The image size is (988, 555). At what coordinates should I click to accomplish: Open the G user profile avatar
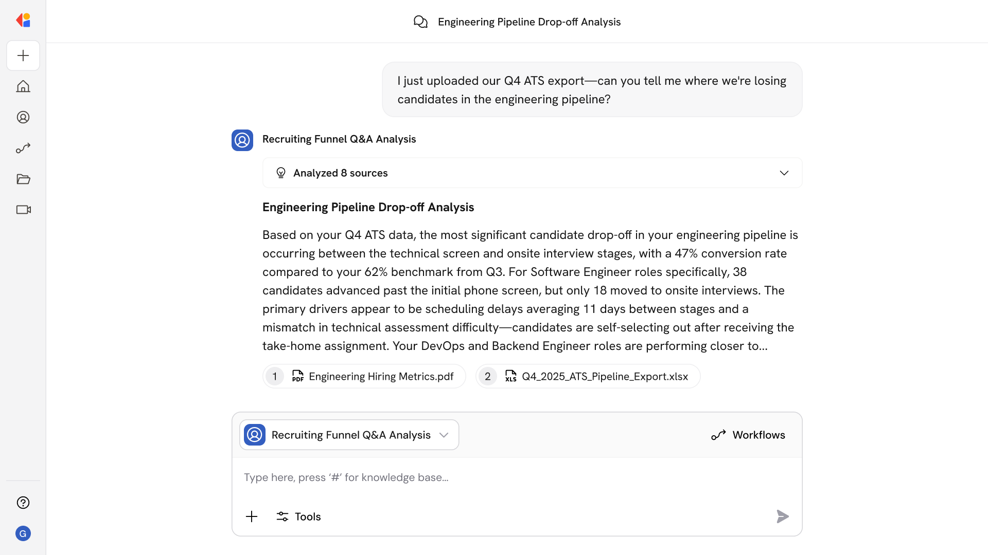coord(23,533)
